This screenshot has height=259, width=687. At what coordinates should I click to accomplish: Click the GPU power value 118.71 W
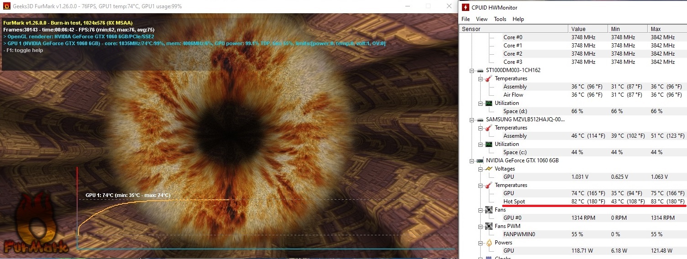pos(582,251)
